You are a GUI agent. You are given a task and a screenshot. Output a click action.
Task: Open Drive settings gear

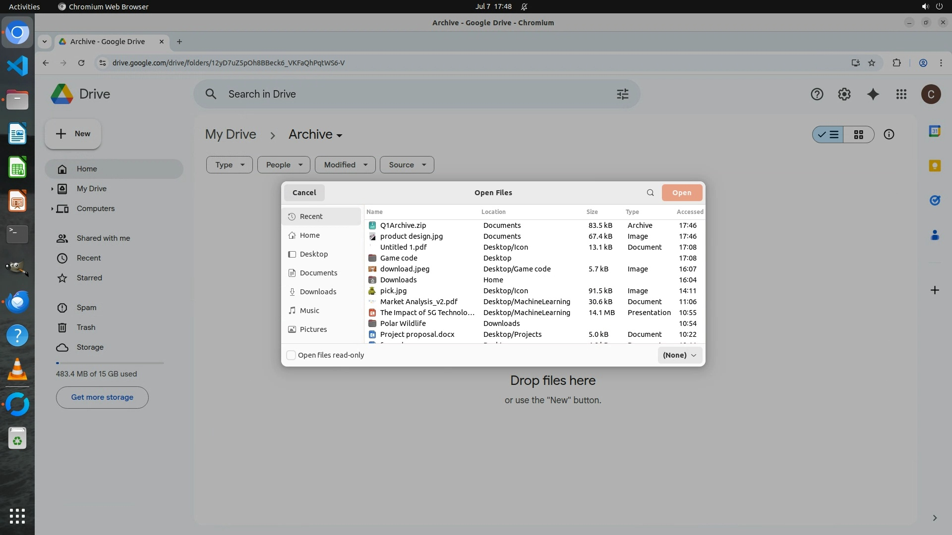[x=844, y=94]
